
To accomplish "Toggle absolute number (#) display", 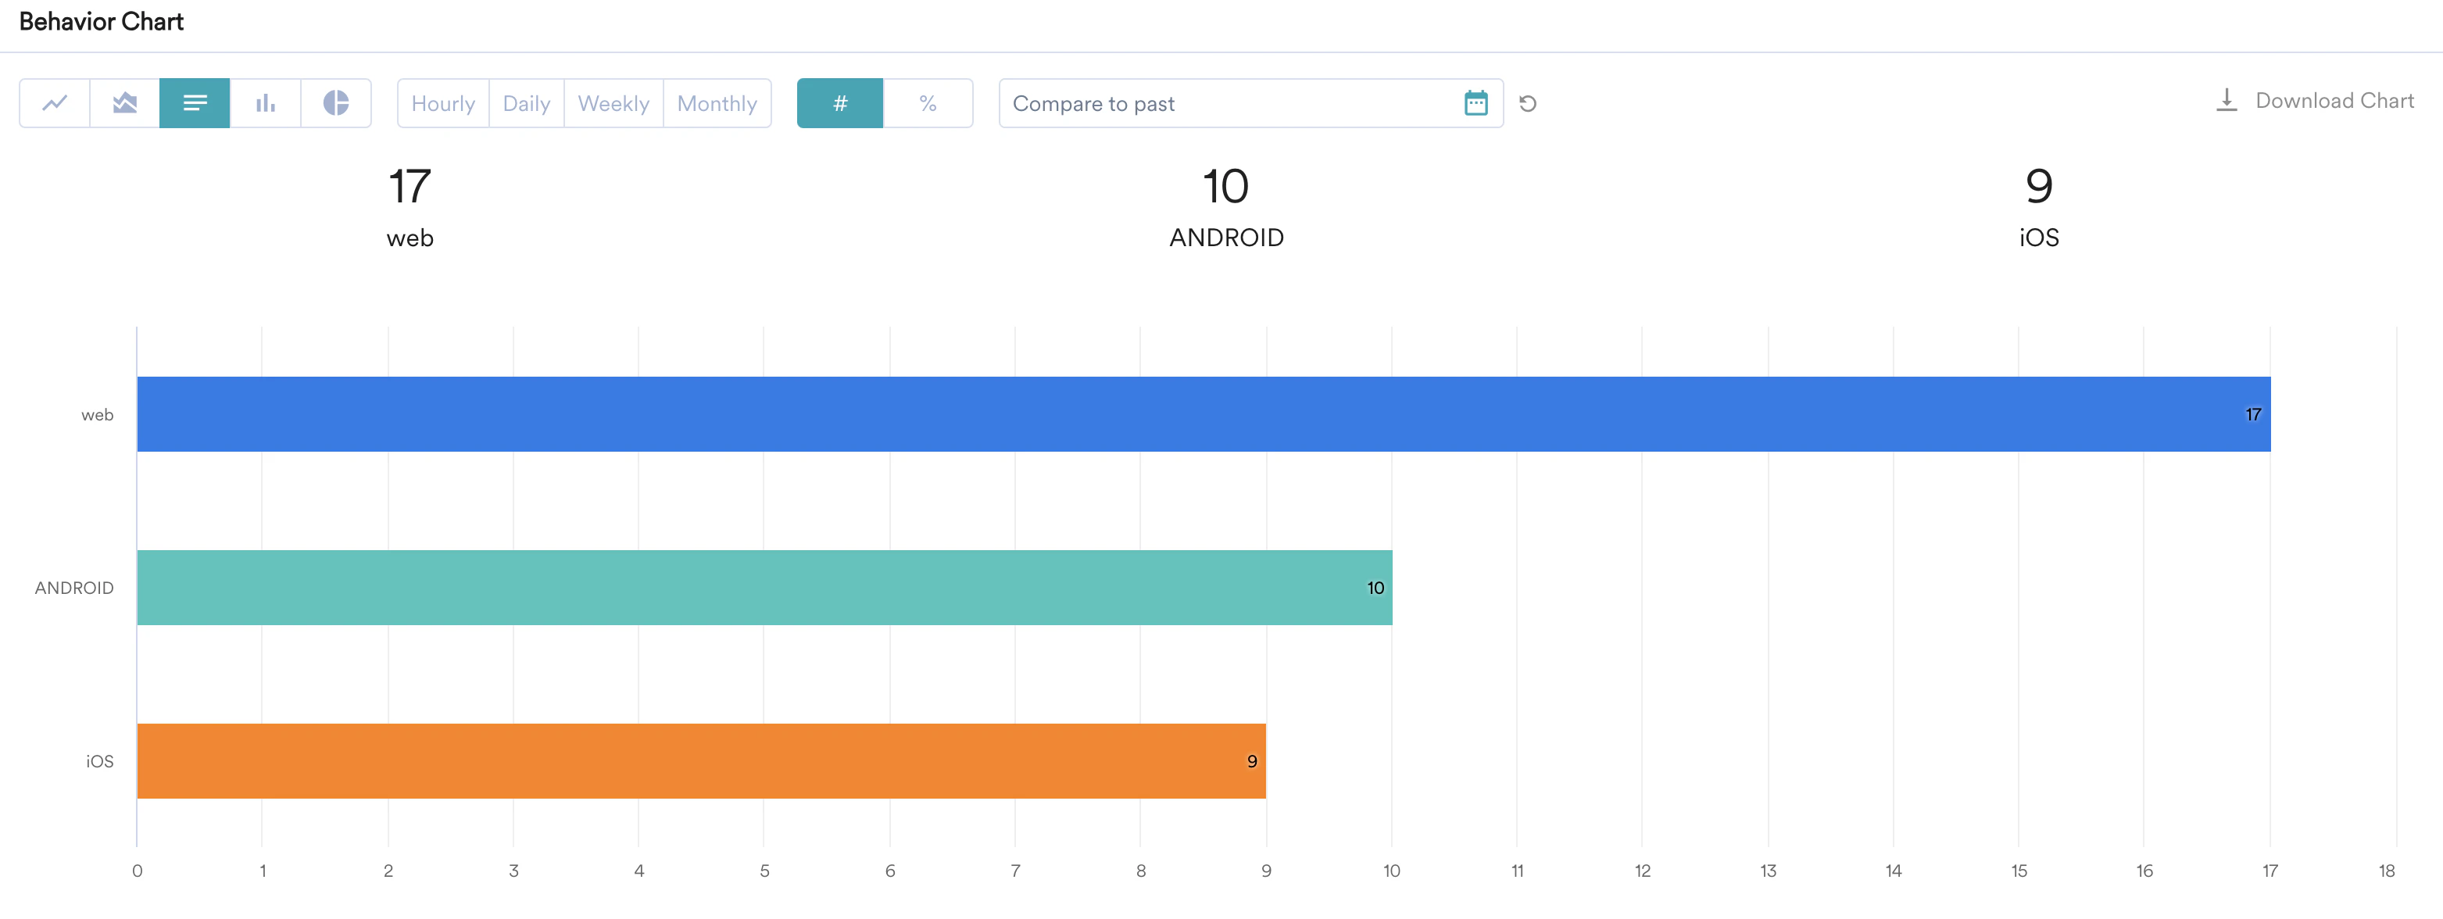I will (x=839, y=103).
